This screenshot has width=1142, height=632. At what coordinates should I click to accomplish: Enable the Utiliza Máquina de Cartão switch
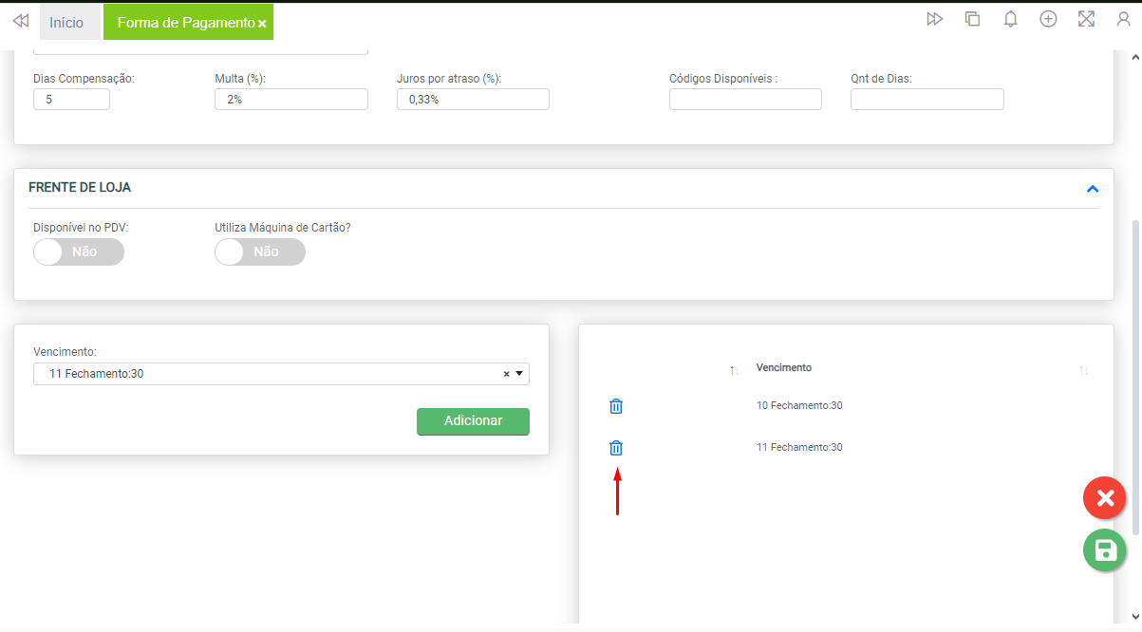coord(260,252)
